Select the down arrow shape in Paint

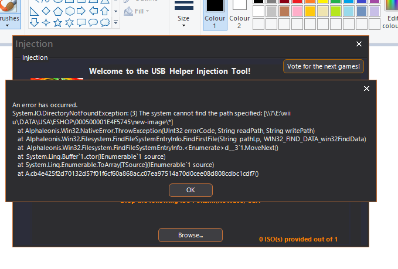click(34, 23)
